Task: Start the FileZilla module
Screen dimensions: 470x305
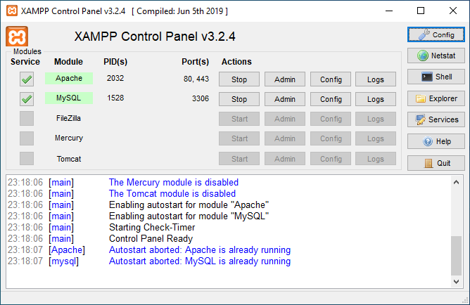Action: pyautogui.click(x=239, y=119)
